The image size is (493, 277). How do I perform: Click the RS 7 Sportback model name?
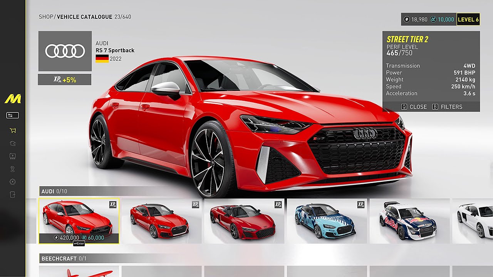click(x=115, y=50)
